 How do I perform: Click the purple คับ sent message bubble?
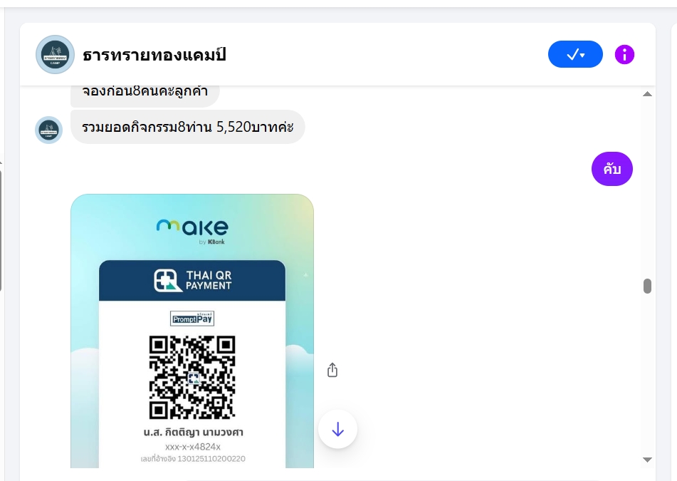tap(612, 169)
